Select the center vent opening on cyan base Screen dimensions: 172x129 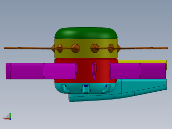pyautogui.click(x=86, y=88)
